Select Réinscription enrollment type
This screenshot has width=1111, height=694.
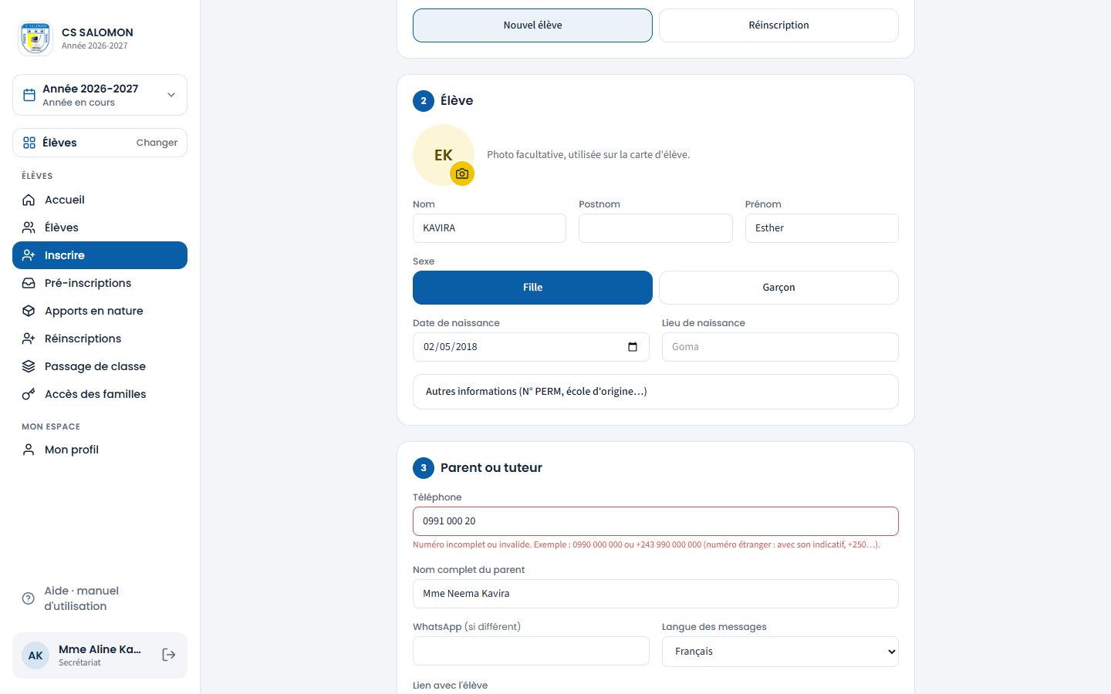point(778,25)
